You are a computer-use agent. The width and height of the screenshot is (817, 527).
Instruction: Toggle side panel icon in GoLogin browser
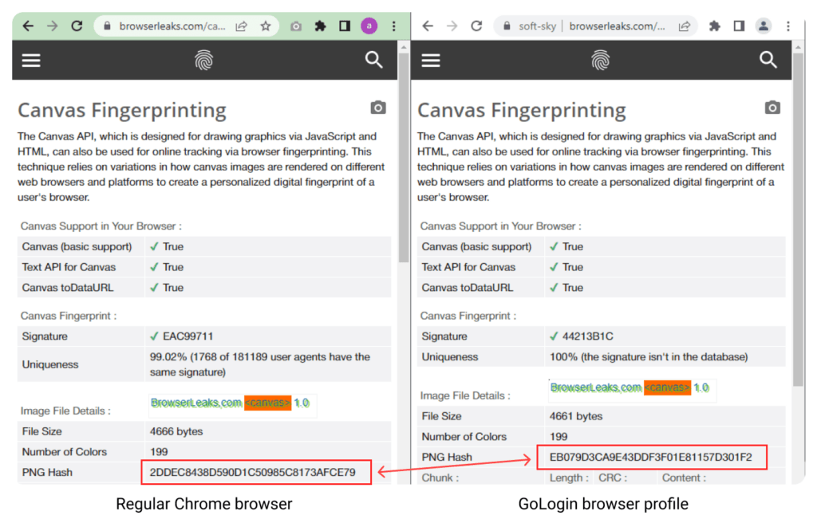point(739,26)
